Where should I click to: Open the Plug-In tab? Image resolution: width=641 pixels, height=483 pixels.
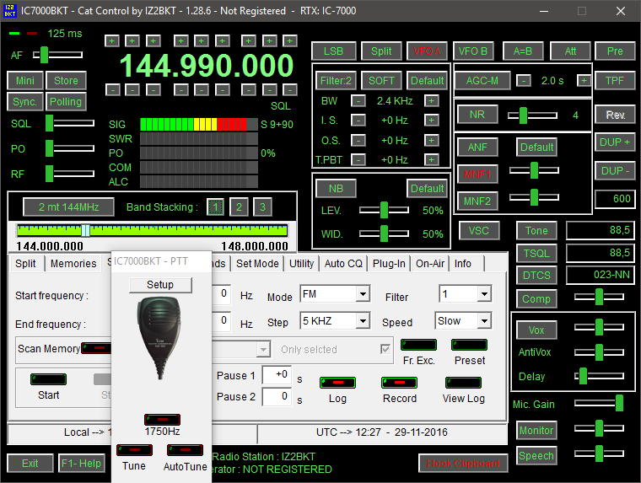(389, 264)
